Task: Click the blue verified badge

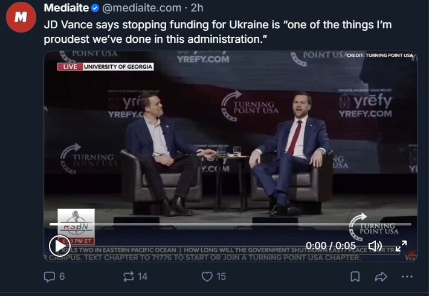Action: [x=95, y=8]
